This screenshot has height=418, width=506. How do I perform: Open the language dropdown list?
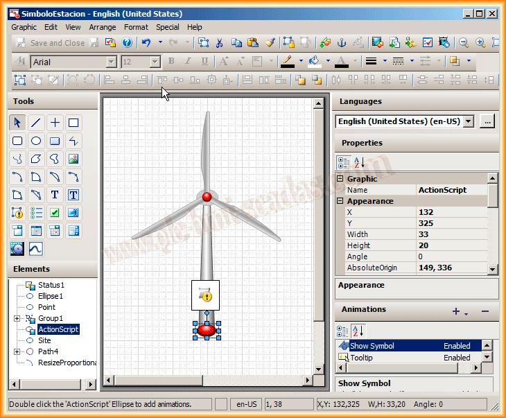point(468,121)
